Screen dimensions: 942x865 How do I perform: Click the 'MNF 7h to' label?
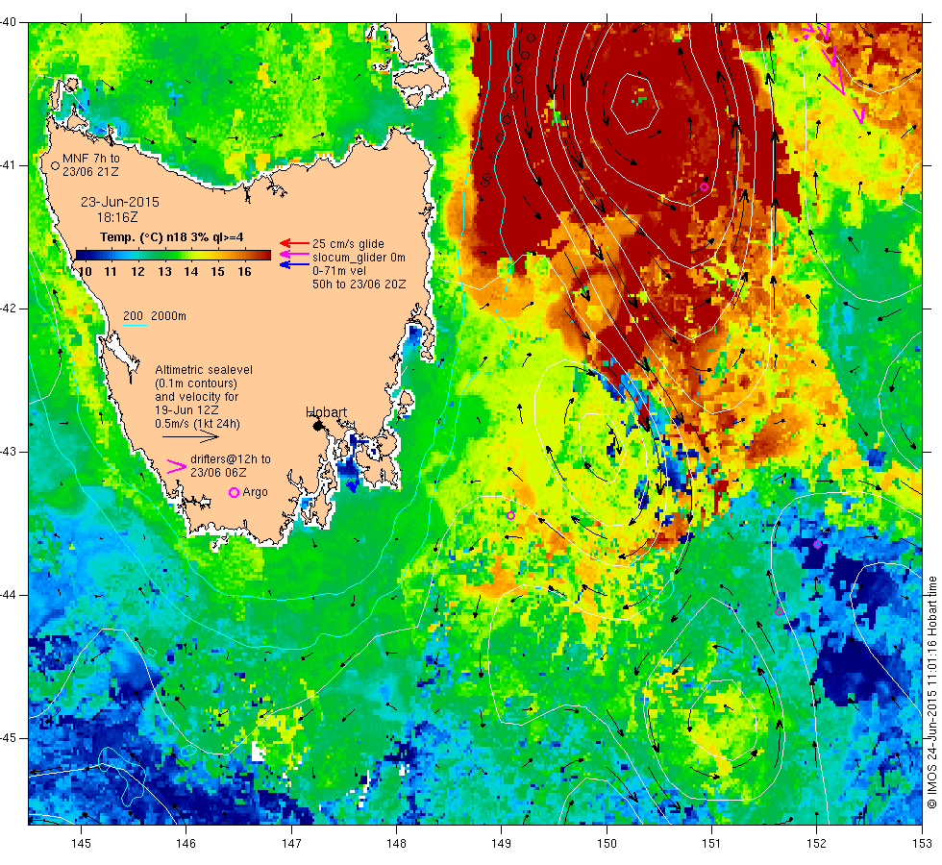tap(91, 159)
